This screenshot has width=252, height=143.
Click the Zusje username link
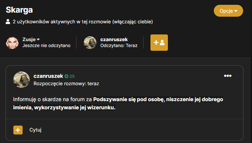[29, 39]
